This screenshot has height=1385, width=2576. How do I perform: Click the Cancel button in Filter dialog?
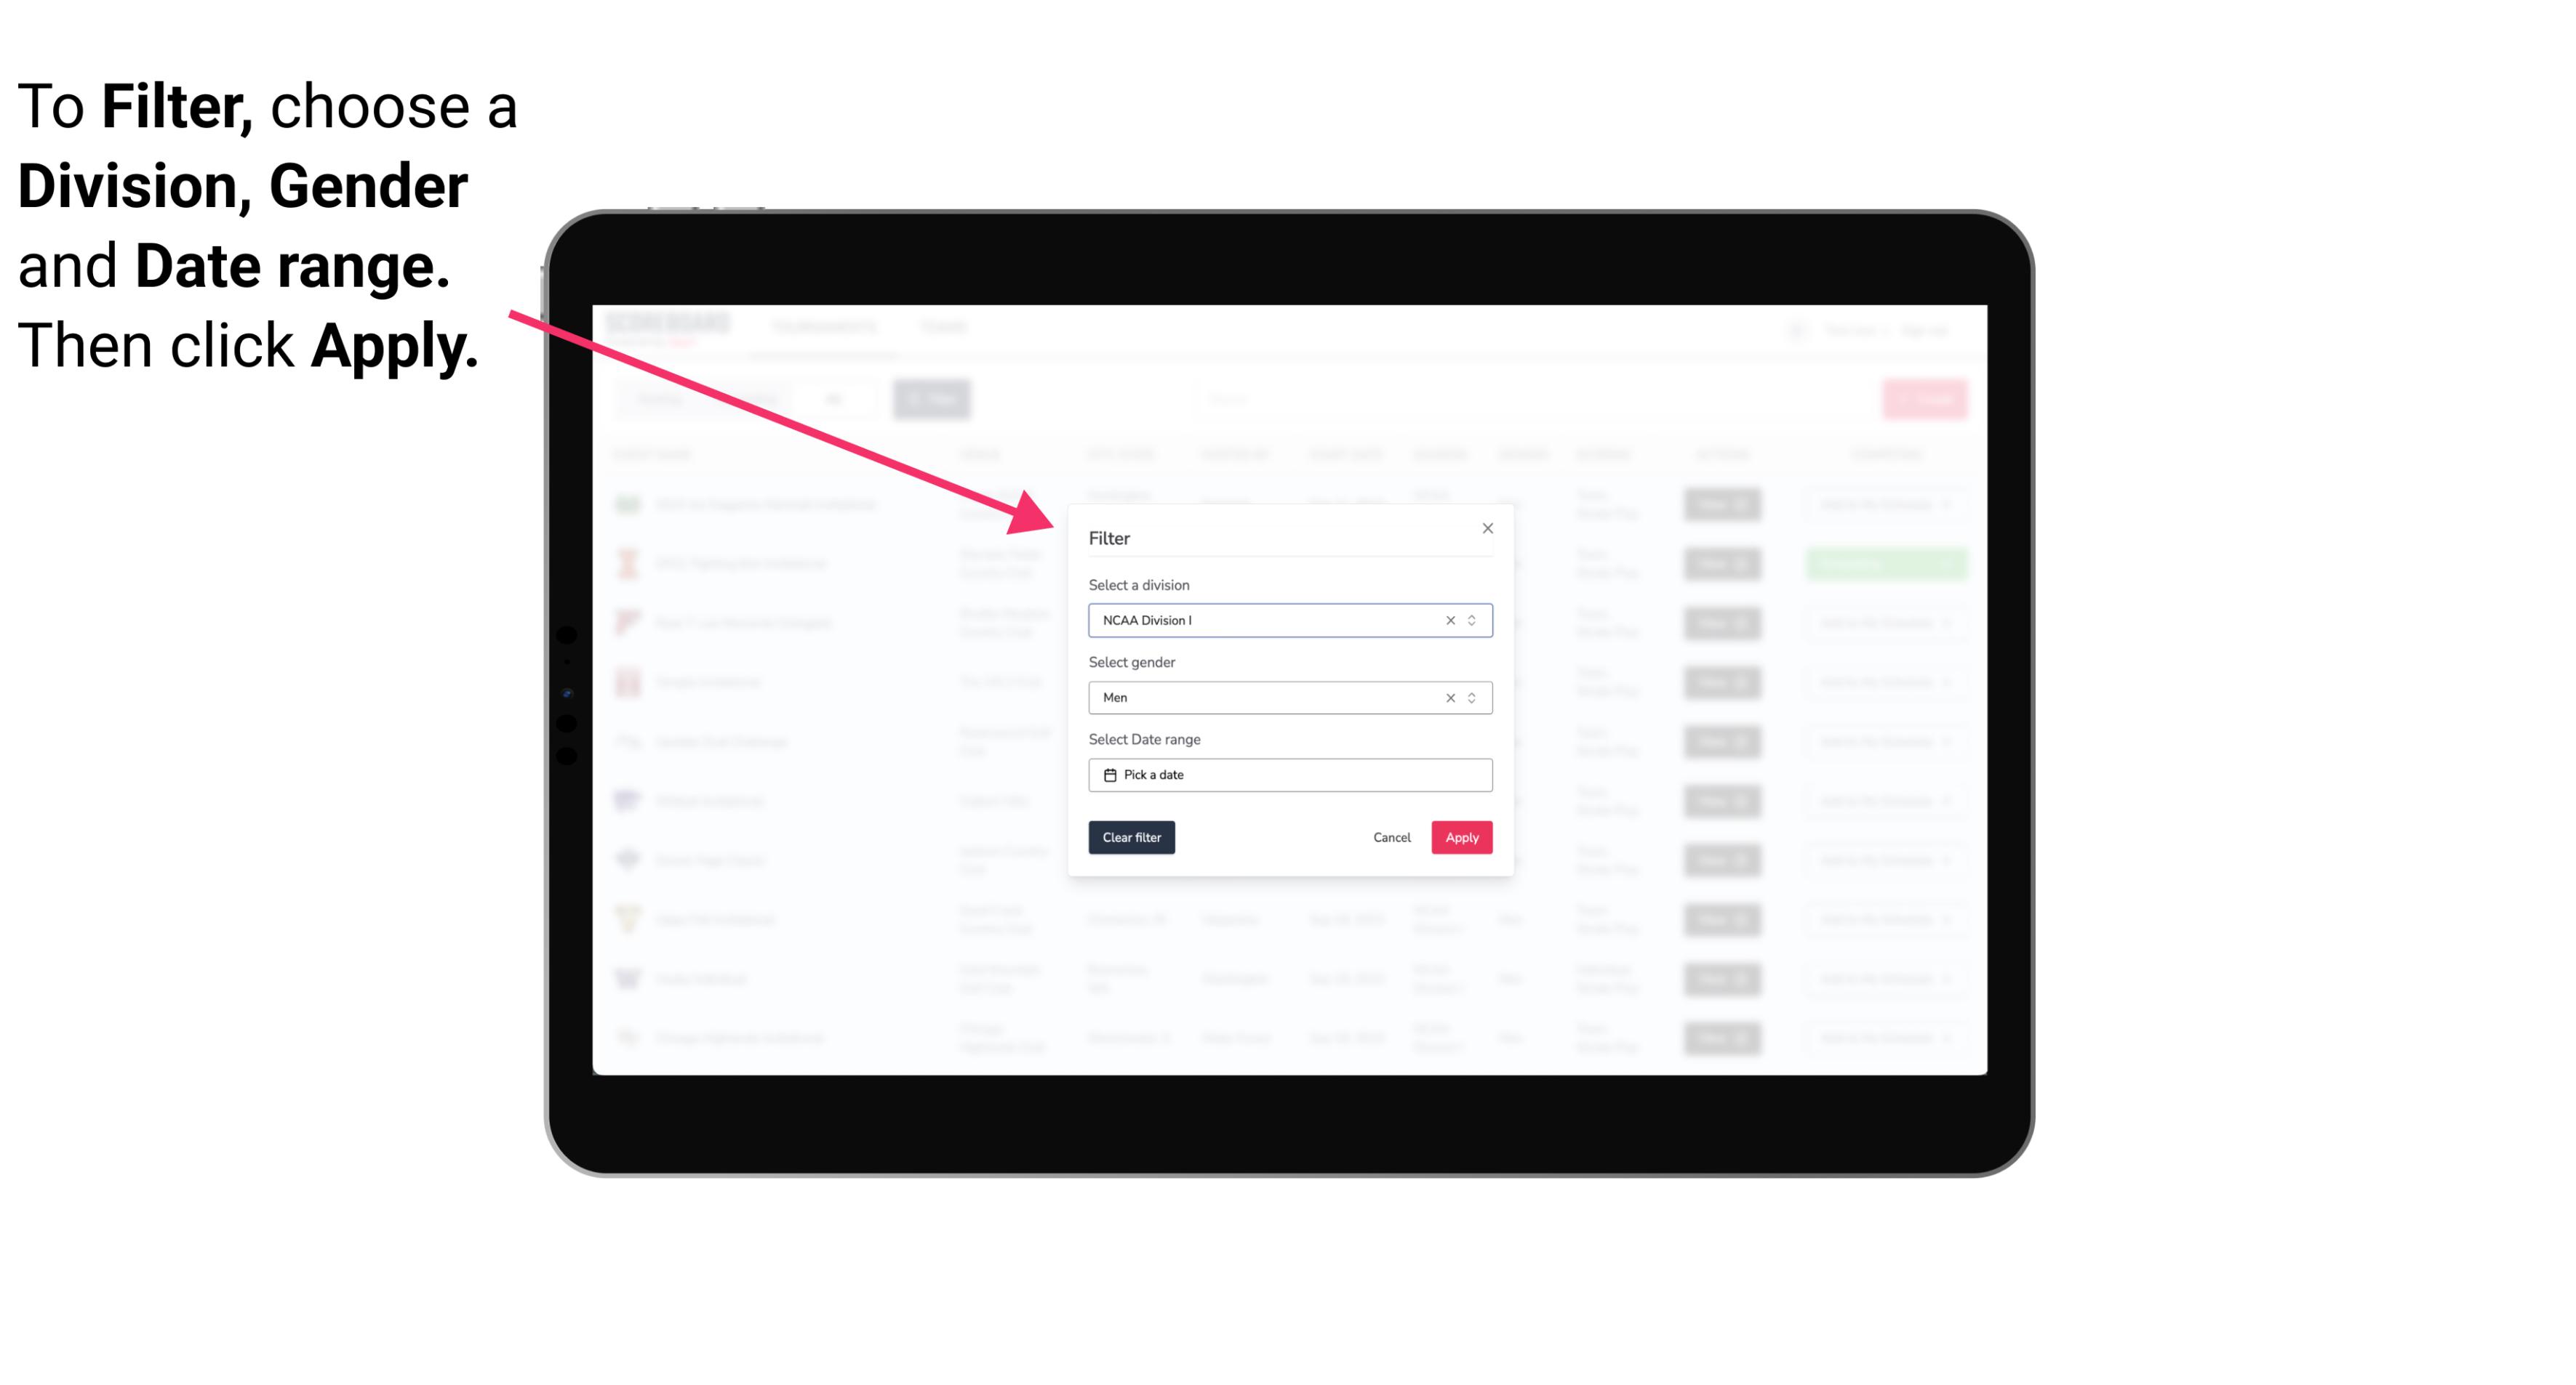pyautogui.click(x=1393, y=838)
